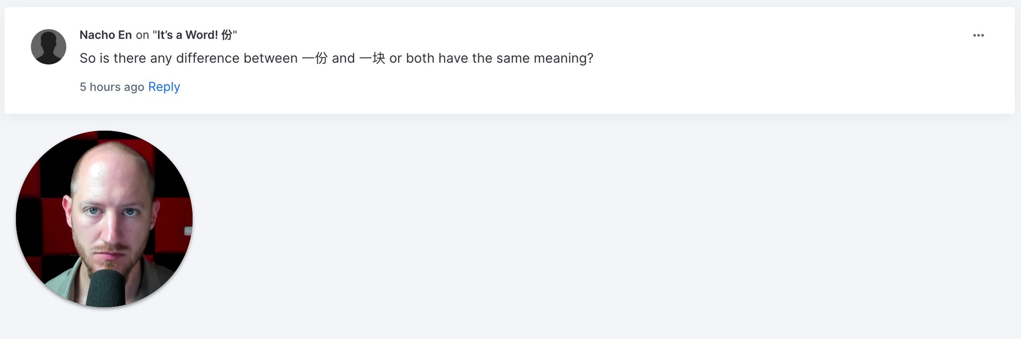Click the "5 hours ago" timestamp
Screen dimensions: 1021x339
point(112,87)
